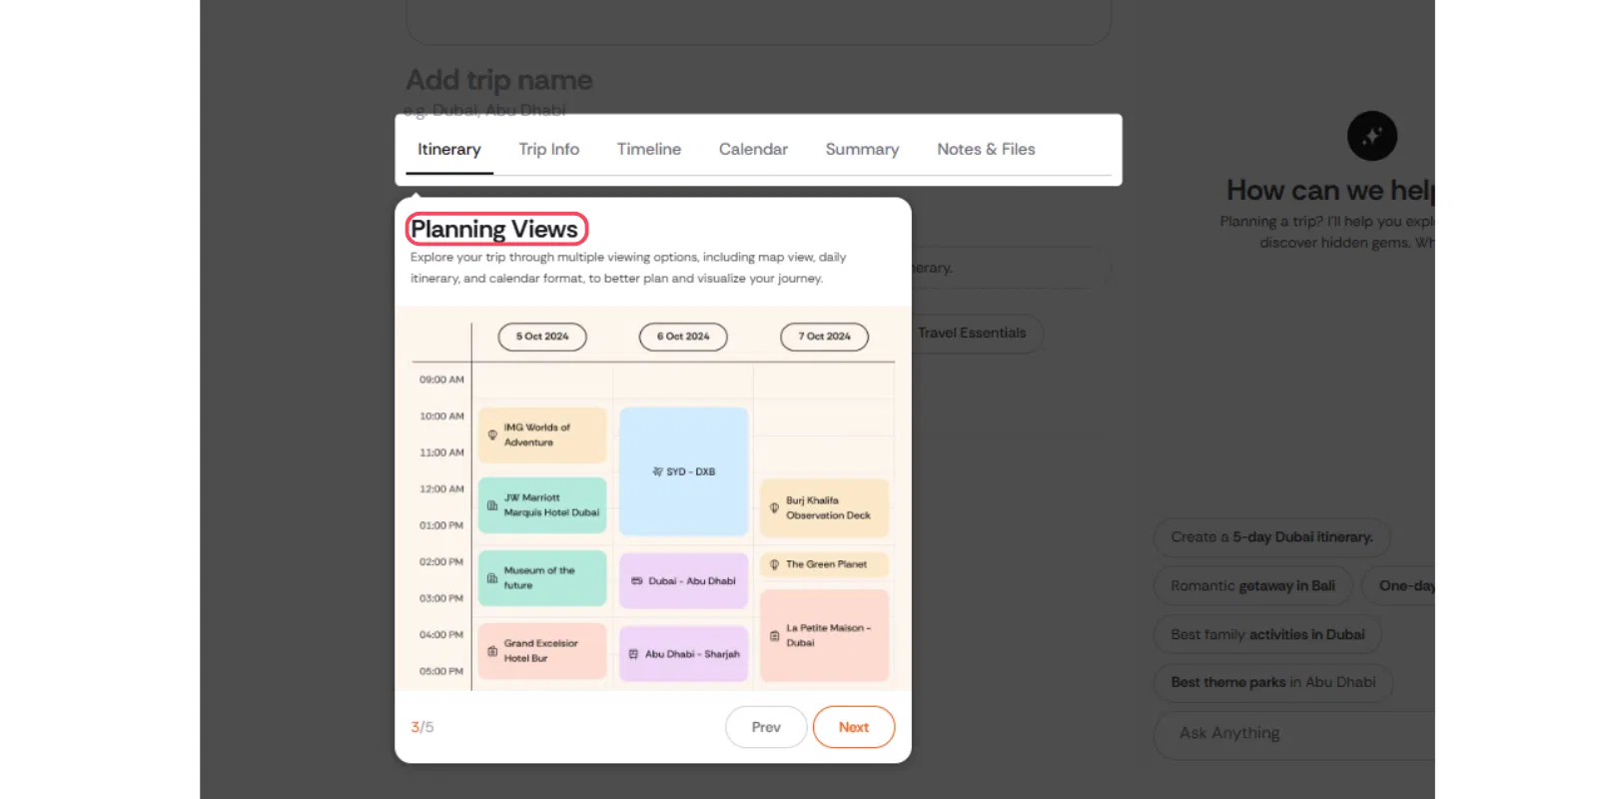Click the sparkle AI assistant icon
Viewport: 1598px width, 799px height.
click(1372, 136)
